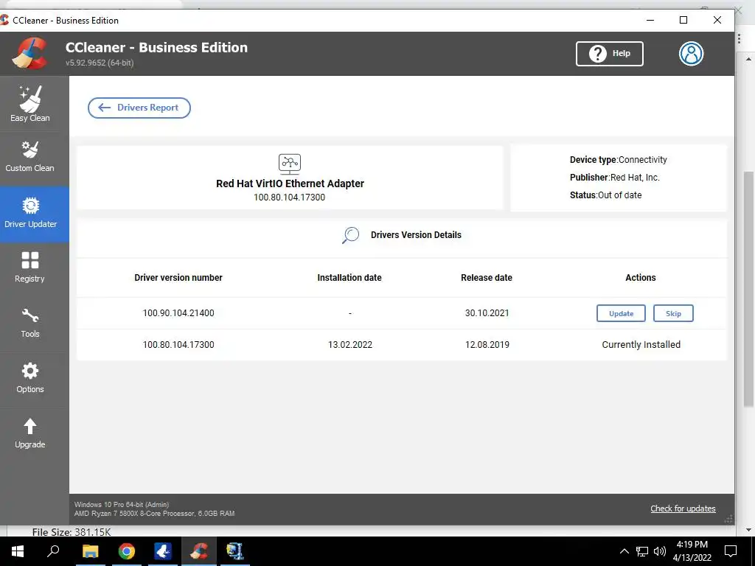Open the Registry cleaner section
Image resolution: width=755 pixels, height=566 pixels.
29,268
